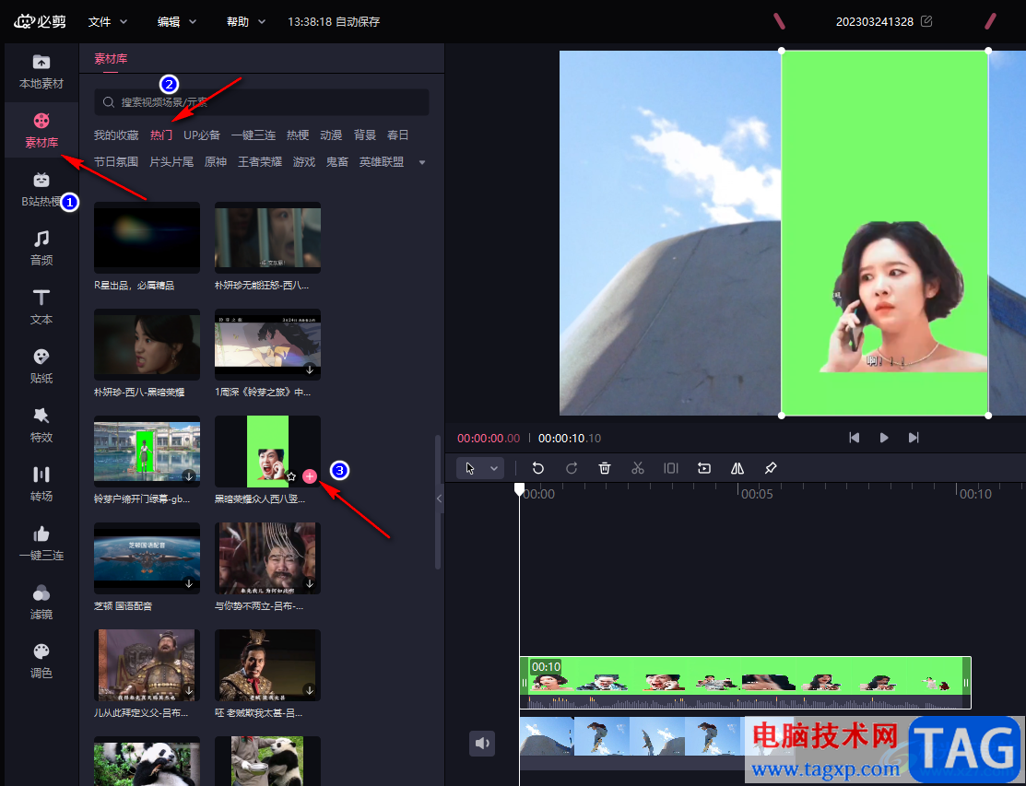The width and height of the screenshot is (1026, 786).
Task: Click the redo arrow in timeline toolbar
Action: click(572, 468)
